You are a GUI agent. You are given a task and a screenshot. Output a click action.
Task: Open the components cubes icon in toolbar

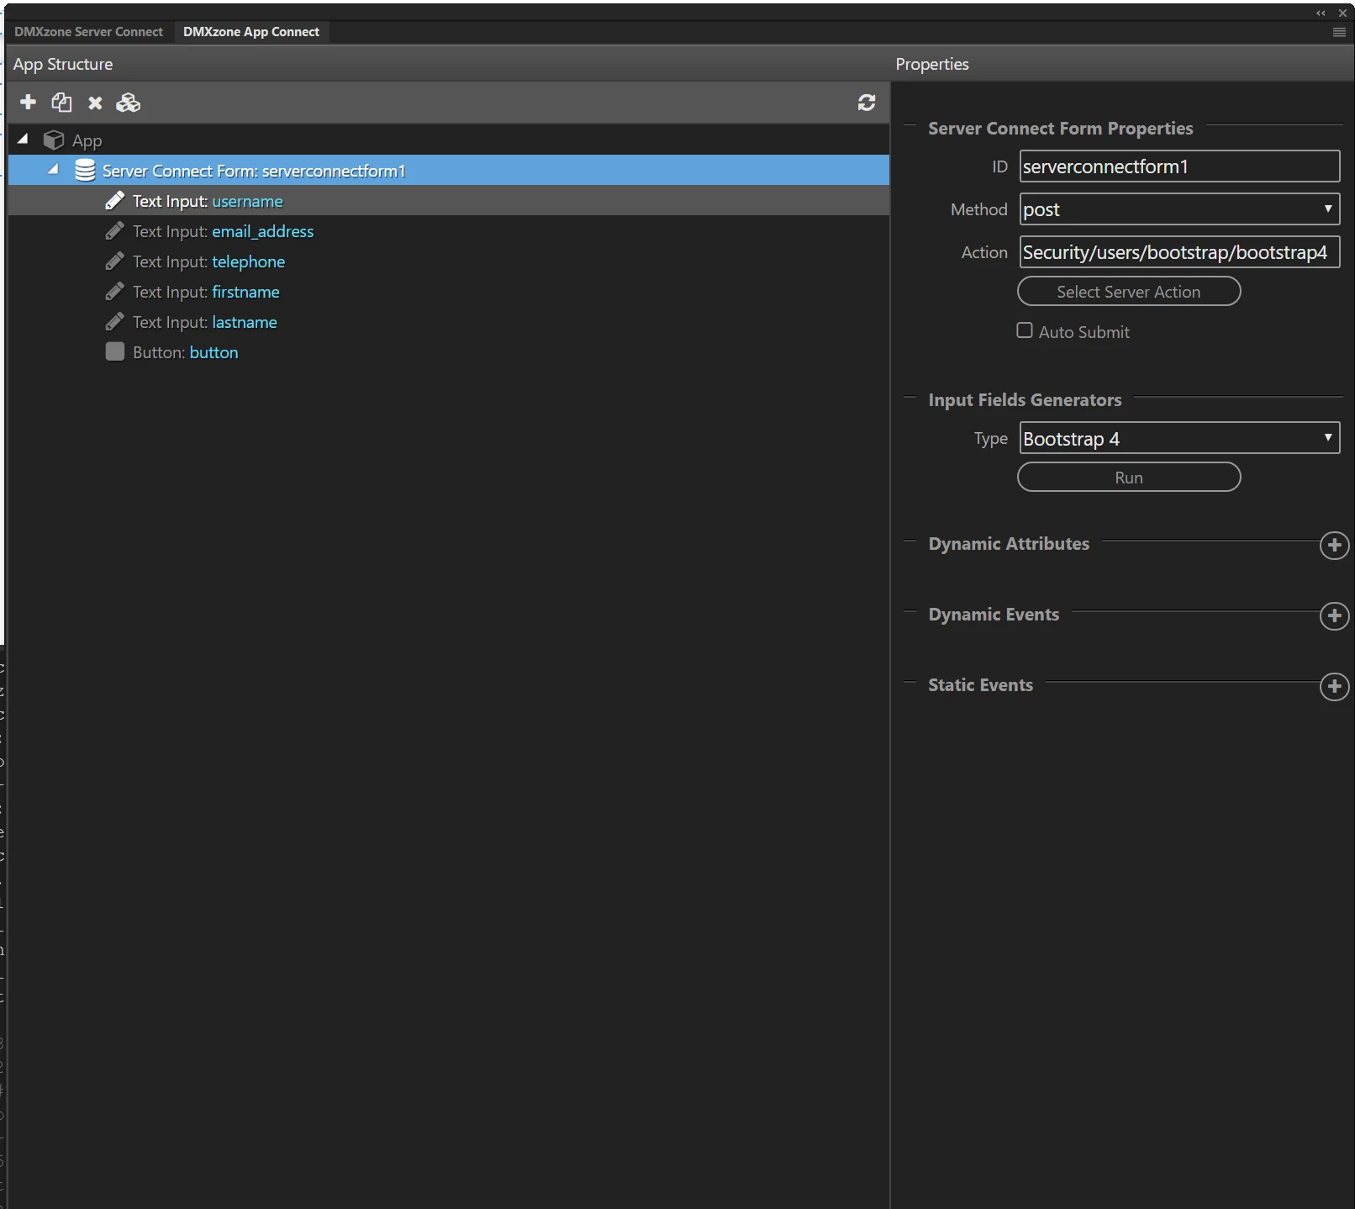[x=128, y=103]
